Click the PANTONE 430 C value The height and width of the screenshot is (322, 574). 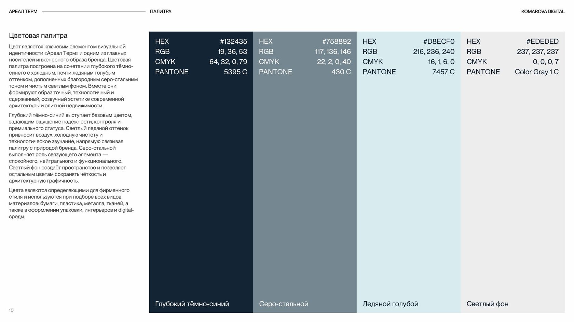coord(341,72)
